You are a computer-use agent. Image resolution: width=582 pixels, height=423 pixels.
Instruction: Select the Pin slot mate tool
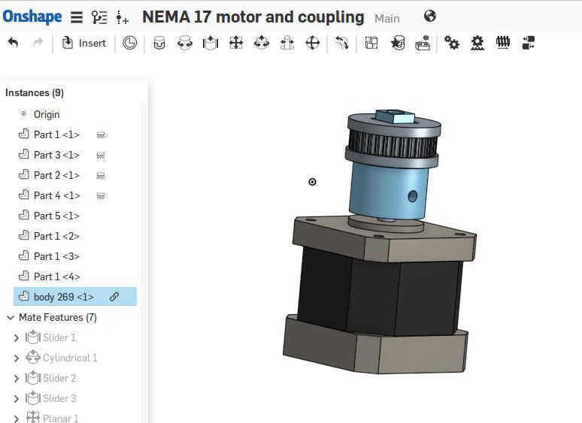tap(287, 43)
